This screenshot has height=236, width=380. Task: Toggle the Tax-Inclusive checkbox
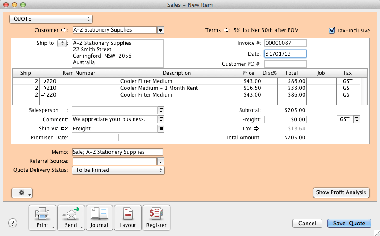332,30
